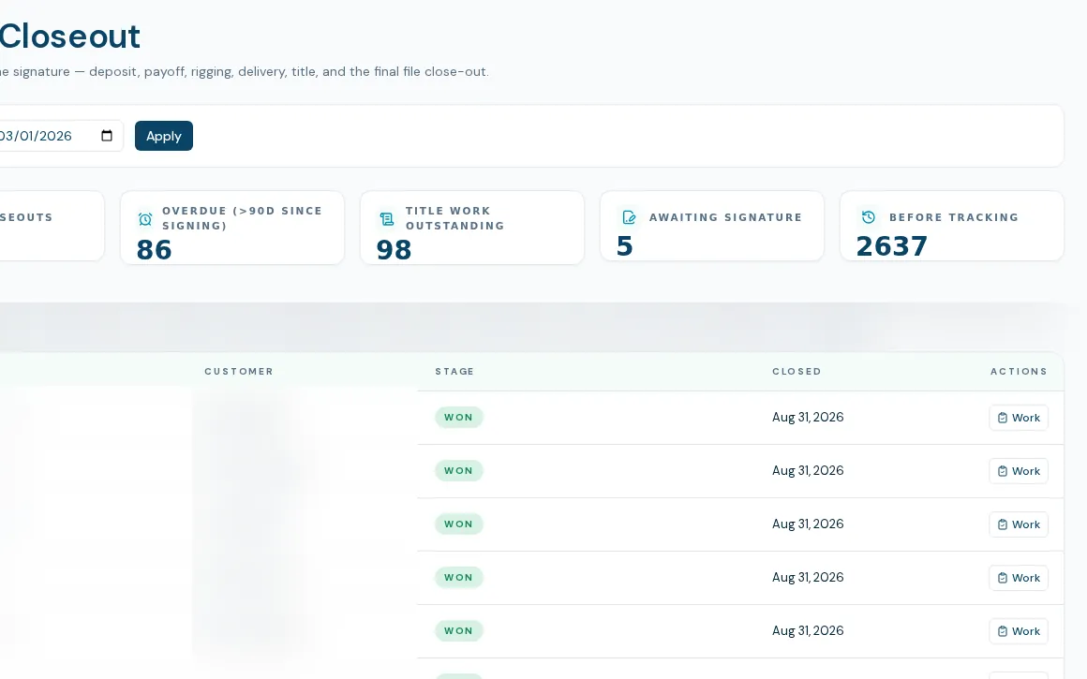1087x679 pixels.
Task: Click the STAGE column header
Action: click(454, 372)
